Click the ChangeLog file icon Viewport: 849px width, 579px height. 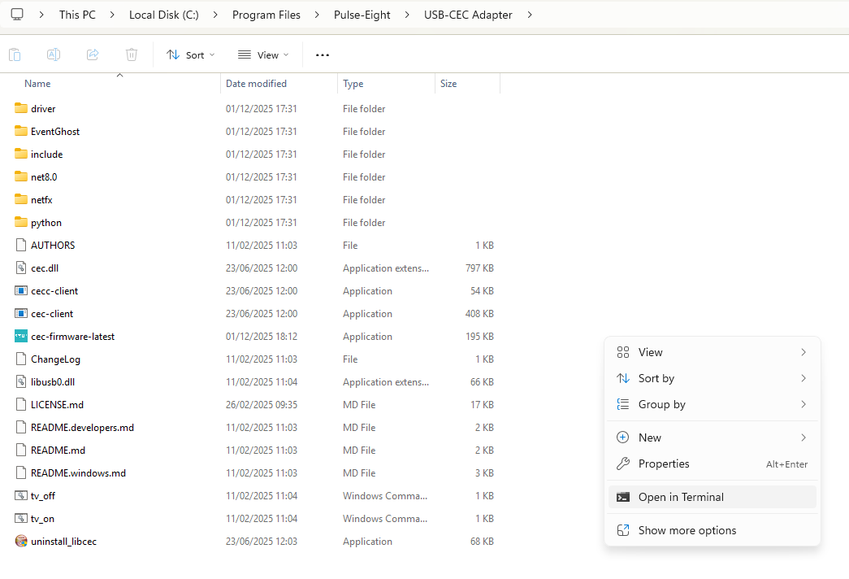pos(21,359)
